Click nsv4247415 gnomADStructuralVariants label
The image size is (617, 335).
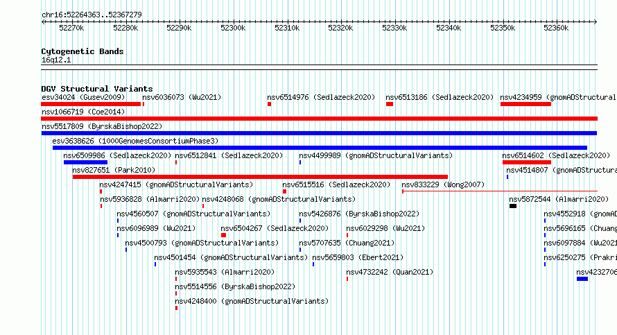tap(176, 184)
